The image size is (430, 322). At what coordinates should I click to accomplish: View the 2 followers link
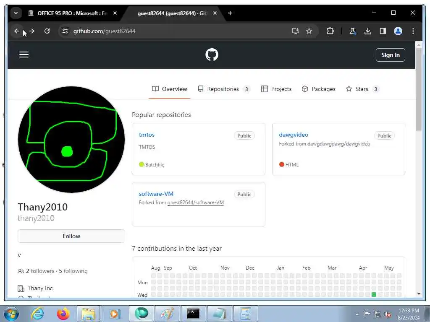[x=40, y=271]
